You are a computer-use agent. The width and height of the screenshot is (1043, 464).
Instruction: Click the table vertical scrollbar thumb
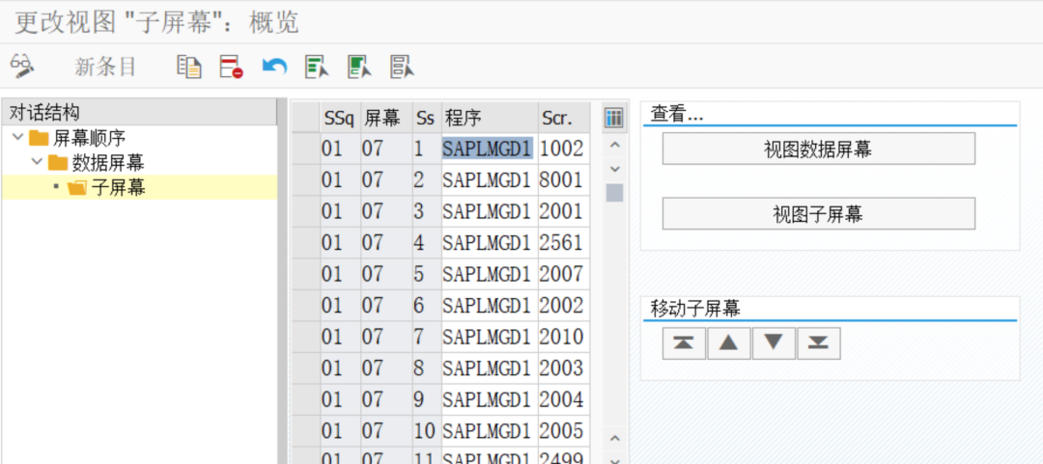[614, 193]
